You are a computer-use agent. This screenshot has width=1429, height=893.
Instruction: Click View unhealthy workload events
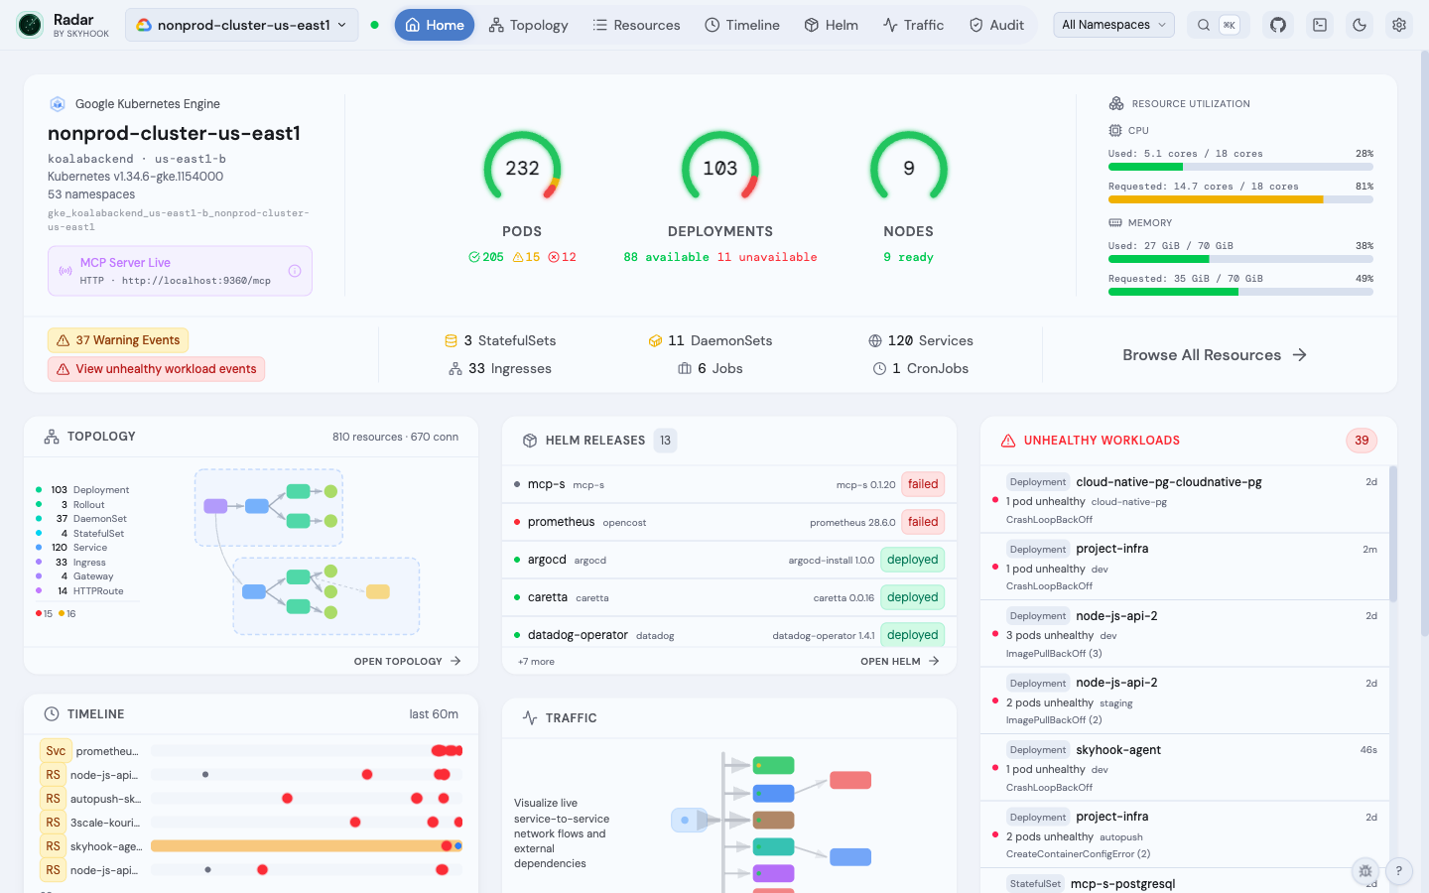pyautogui.click(x=156, y=369)
